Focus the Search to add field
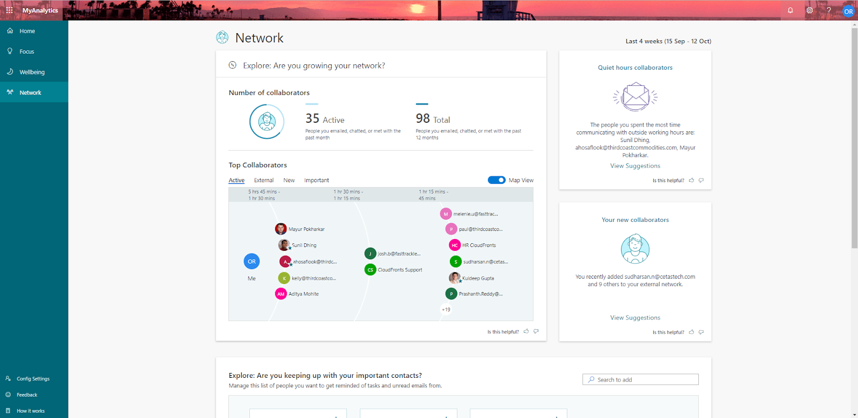Screen dimensions: 858x418 (640, 379)
